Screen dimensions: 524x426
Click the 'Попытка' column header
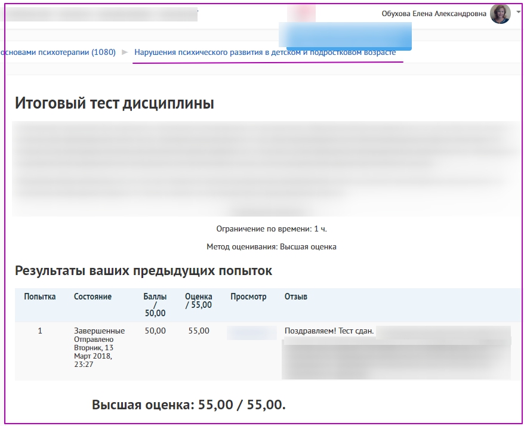[x=40, y=297]
